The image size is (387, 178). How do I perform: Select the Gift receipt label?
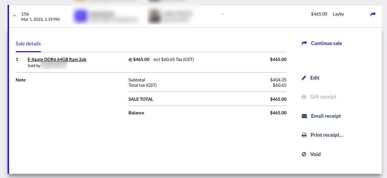coord(323,97)
